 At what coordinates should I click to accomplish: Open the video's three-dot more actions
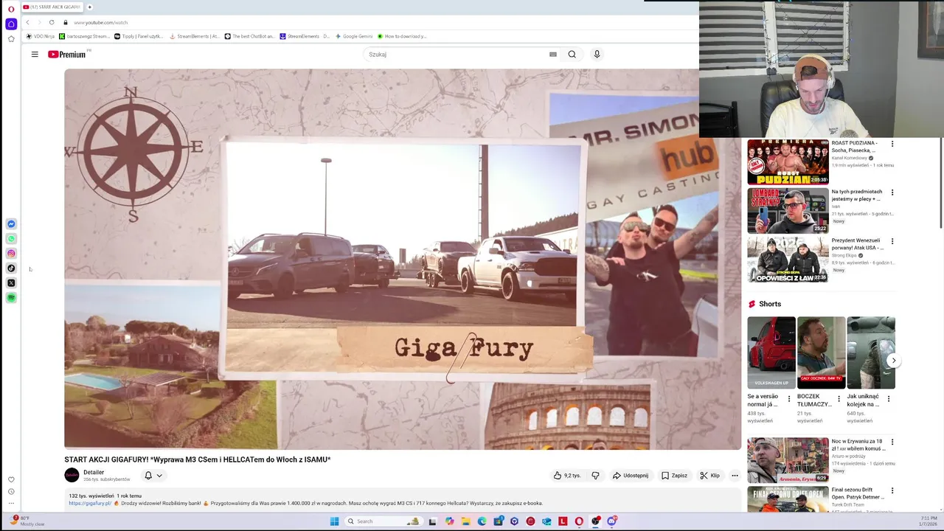click(735, 476)
